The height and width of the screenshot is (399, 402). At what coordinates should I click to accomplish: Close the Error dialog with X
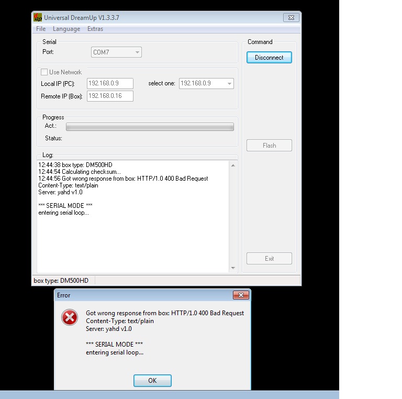pos(241,295)
